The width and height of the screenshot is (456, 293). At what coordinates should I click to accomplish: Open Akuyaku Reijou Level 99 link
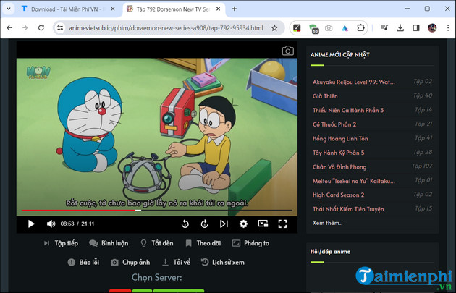point(354,82)
